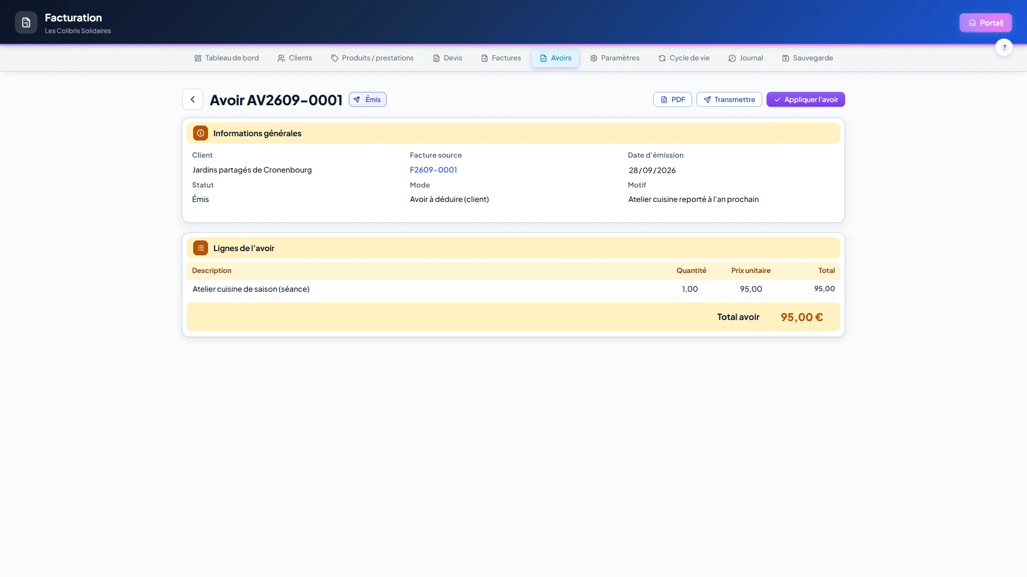Select line Atelier cuisine de saison (séance)

[251, 289]
